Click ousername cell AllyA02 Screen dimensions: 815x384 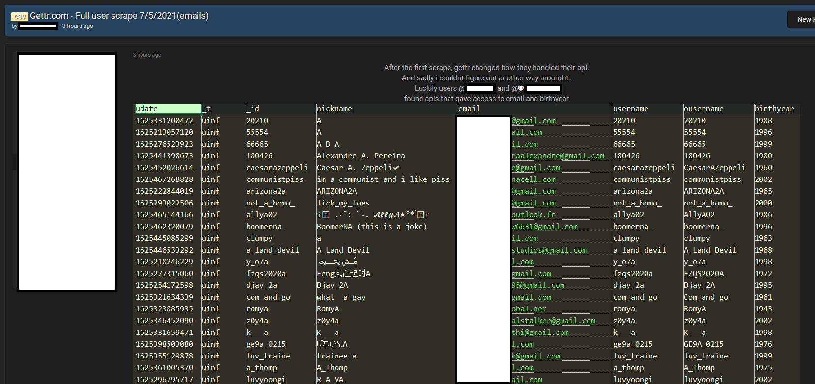point(699,215)
